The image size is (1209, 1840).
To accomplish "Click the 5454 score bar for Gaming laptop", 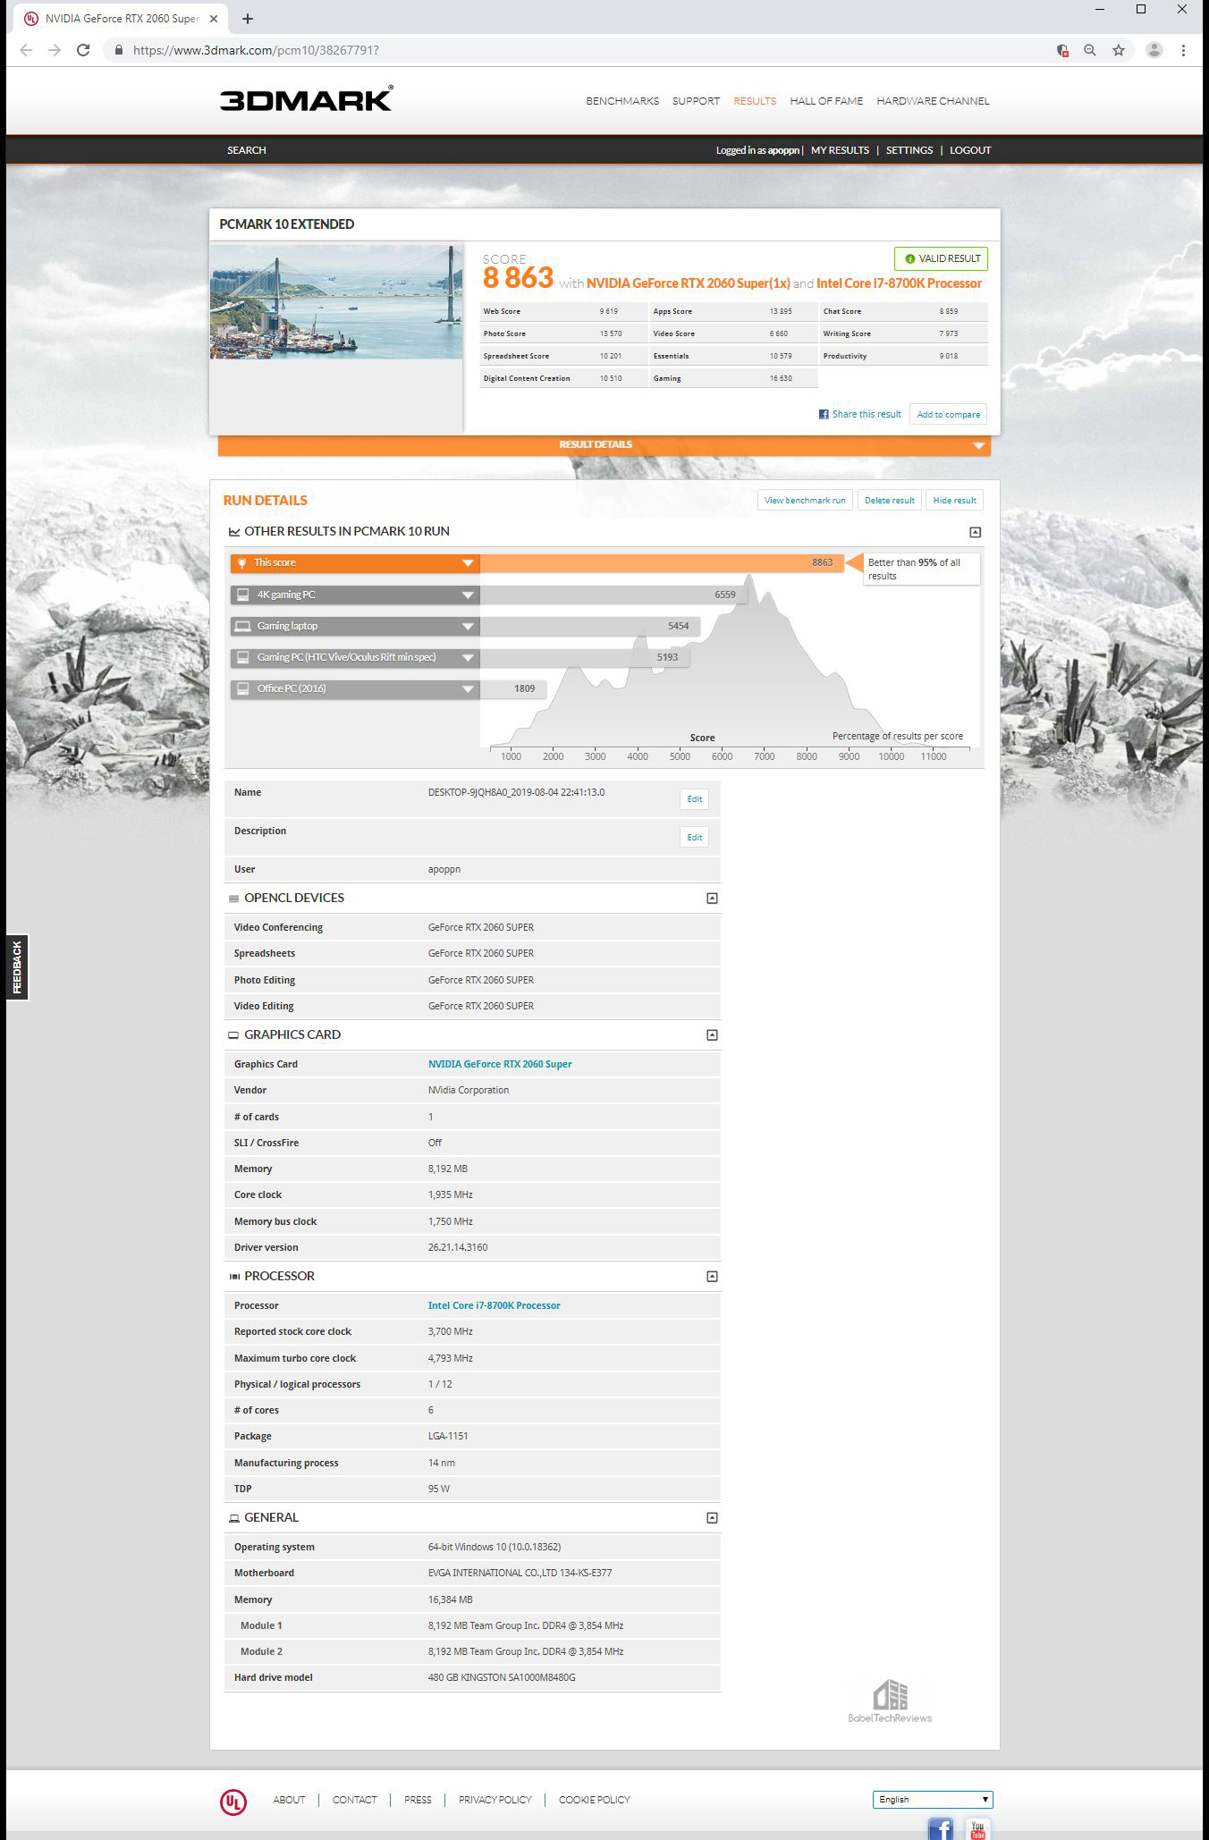I will pyautogui.click(x=590, y=626).
